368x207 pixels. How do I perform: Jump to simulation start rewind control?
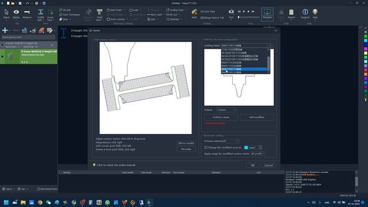click(x=239, y=11)
